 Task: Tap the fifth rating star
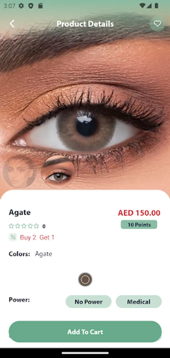click(36, 226)
